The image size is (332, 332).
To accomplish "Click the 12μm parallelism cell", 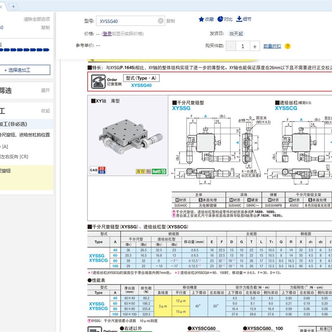I will [181, 300].
